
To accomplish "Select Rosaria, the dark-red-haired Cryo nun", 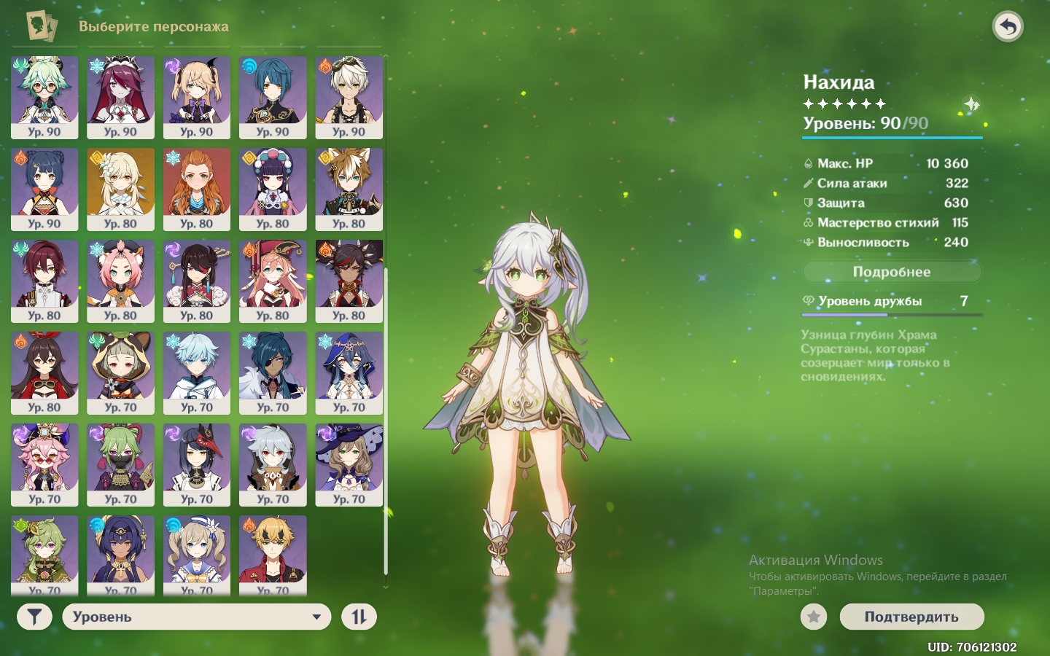I will [120, 98].
